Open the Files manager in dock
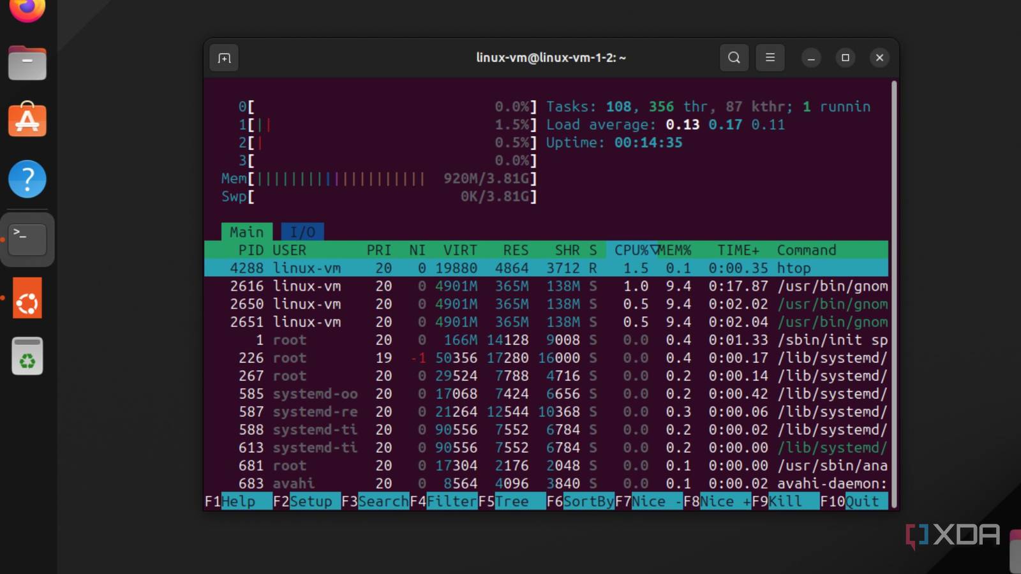The width and height of the screenshot is (1021, 574). 27,63
